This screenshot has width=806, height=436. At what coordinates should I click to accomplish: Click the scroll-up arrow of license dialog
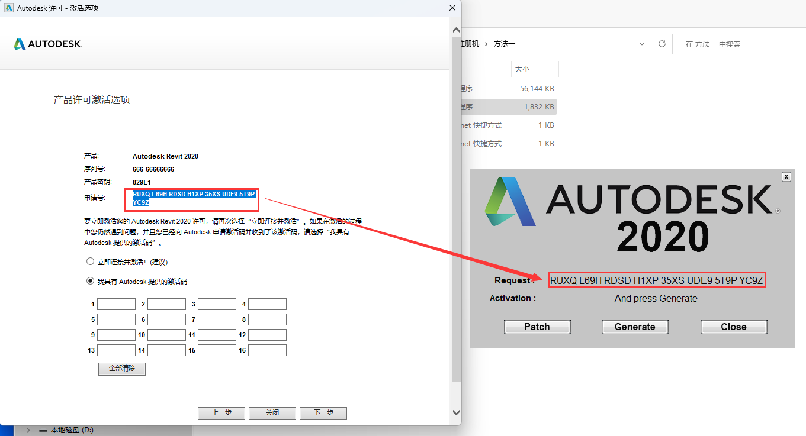[x=455, y=30]
